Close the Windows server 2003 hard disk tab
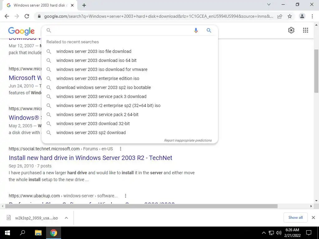 [x=72, y=5]
